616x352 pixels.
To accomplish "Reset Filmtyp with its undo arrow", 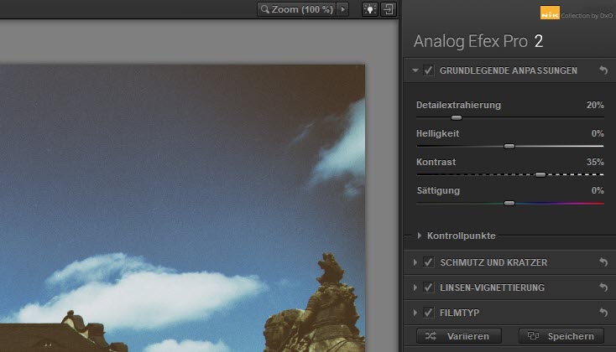I will tap(603, 313).
